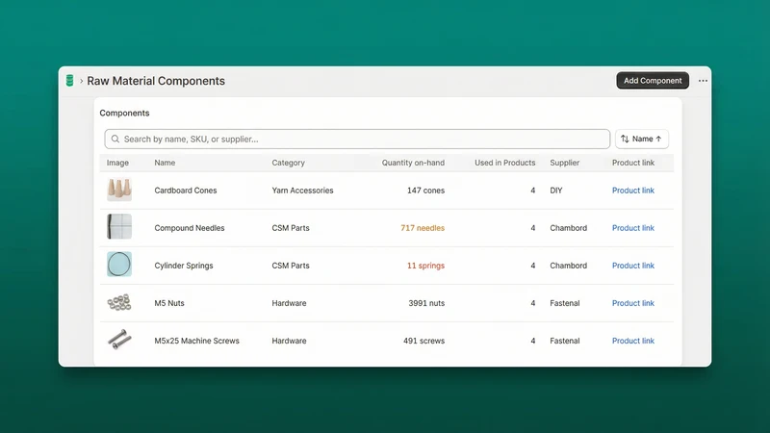This screenshot has width=770, height=433.
Task: Open Product link for Cardboard Cones
Action: [x=633, y=191]
